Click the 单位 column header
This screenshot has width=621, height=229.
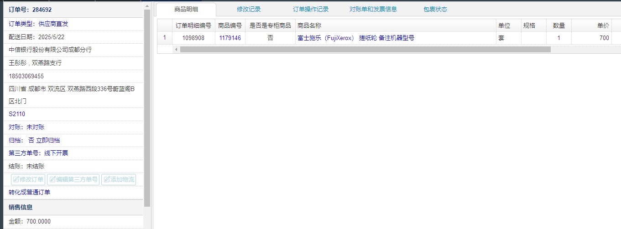click(x=508, y=25)
